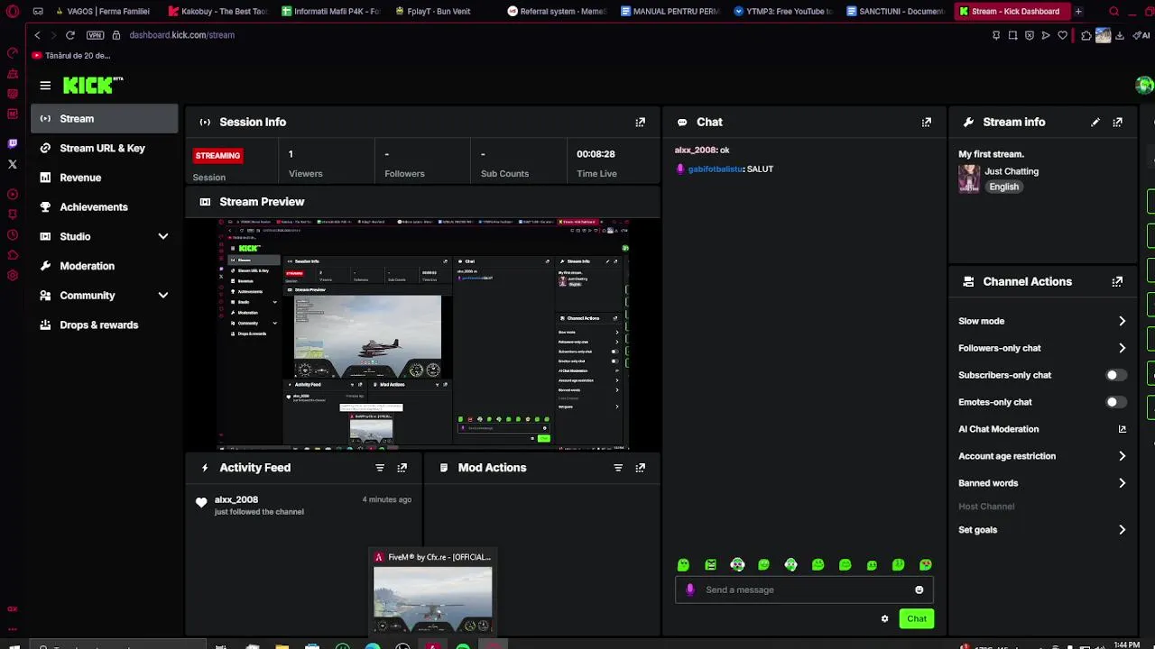This screenshot has width=1155, height=649.
Task: Pop out the Chat panel
Action: pos(926,122)
